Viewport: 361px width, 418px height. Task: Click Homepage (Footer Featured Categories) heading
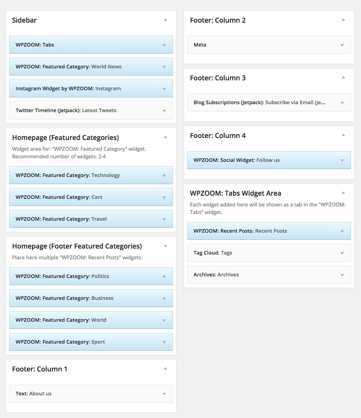click(x=77, y=246)
